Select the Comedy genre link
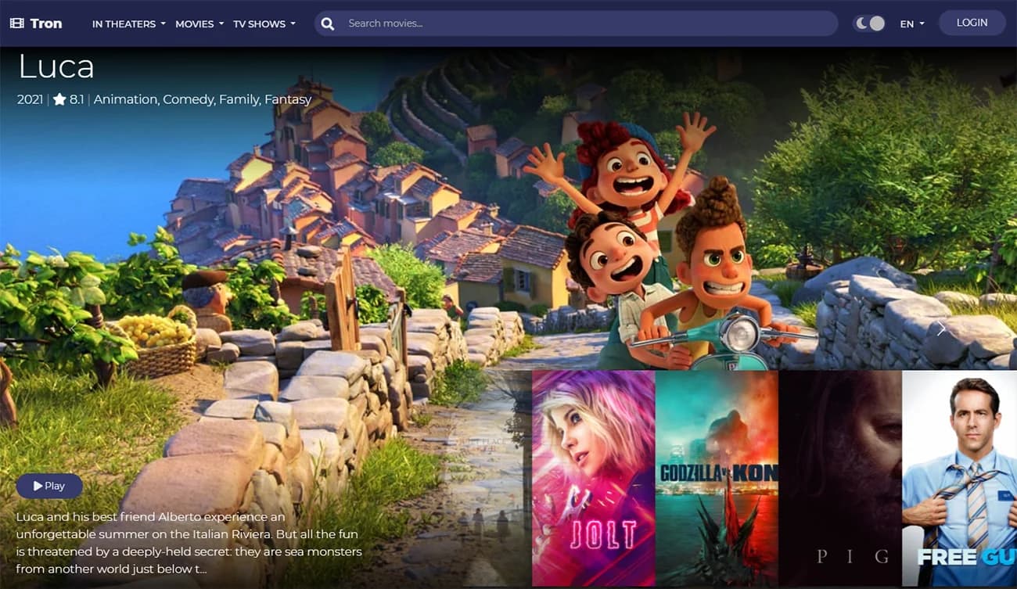This screenshot has width=1017, height=589. coord(189,99)
